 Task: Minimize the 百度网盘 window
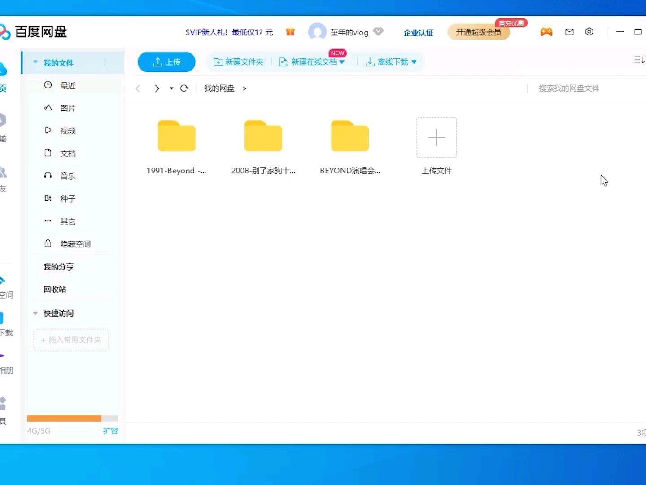(x=620, y=32)
